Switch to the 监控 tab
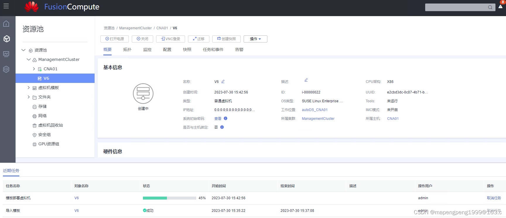Image resolution: width=506 pixels, height=218 pixels. click(147, 50)
